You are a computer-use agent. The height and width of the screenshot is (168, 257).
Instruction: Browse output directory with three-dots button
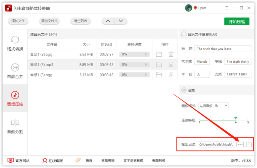[240, 145]
